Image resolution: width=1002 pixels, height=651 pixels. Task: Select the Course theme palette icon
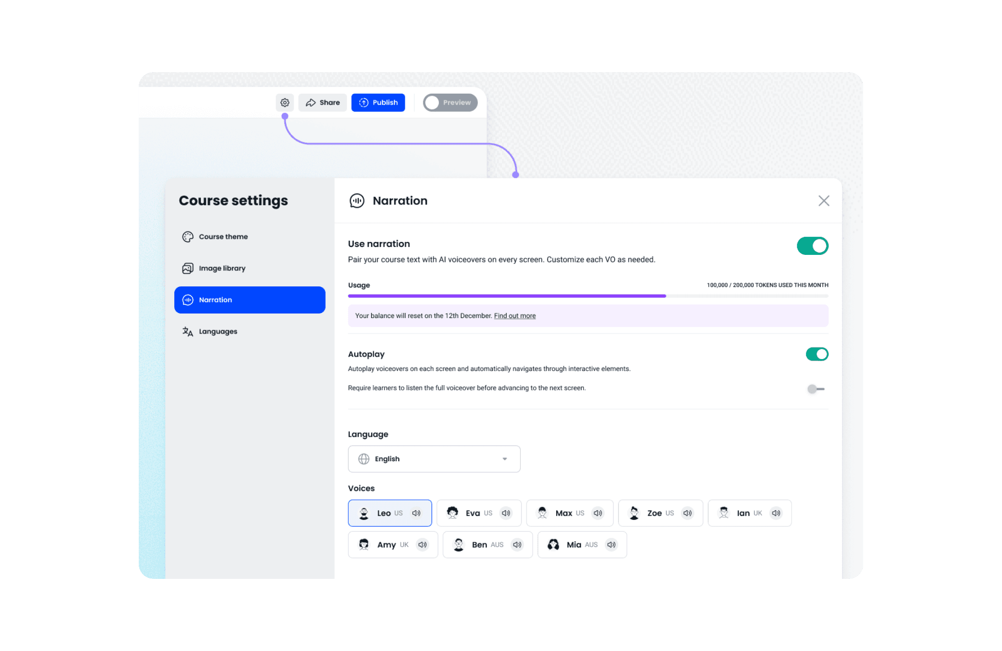pos(187,236)
